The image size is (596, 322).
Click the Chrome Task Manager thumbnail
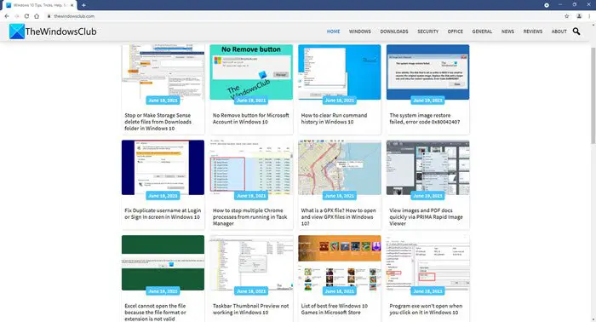pyautogui.click(x=251, y=167)
